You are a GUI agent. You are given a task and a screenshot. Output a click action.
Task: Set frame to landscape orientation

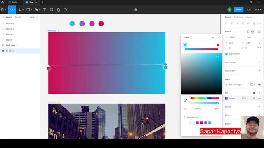point(252,32)
